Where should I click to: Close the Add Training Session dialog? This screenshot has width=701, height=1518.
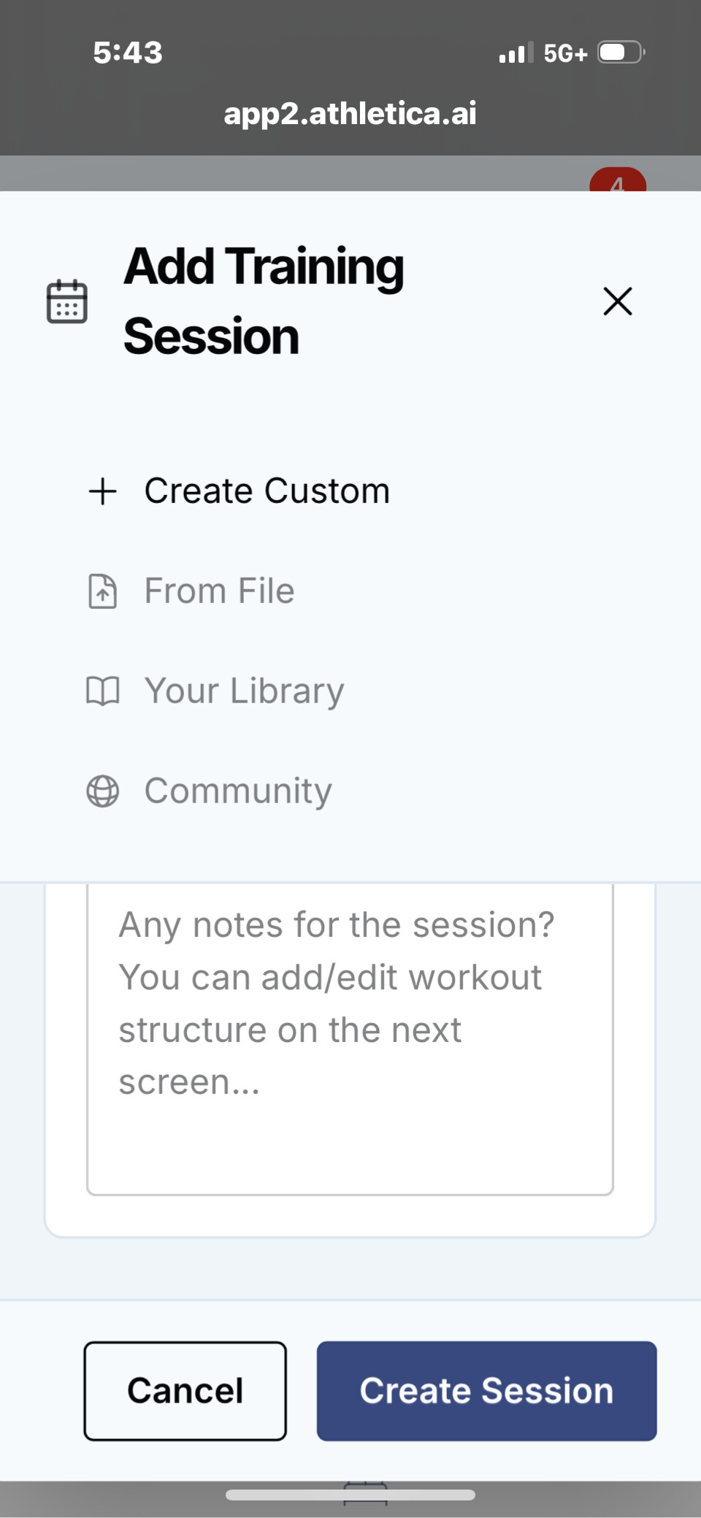[617, 301]
